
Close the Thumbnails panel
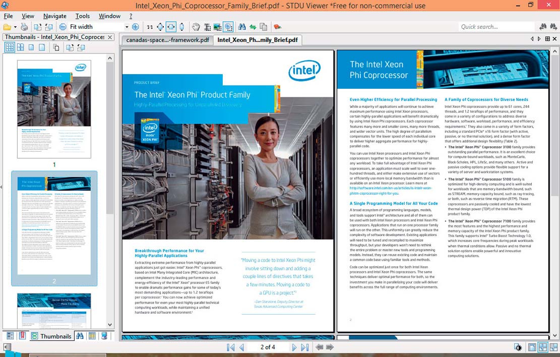coord(110,37)
